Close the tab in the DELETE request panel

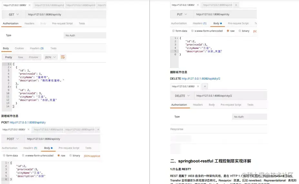[x=198, y=86]
